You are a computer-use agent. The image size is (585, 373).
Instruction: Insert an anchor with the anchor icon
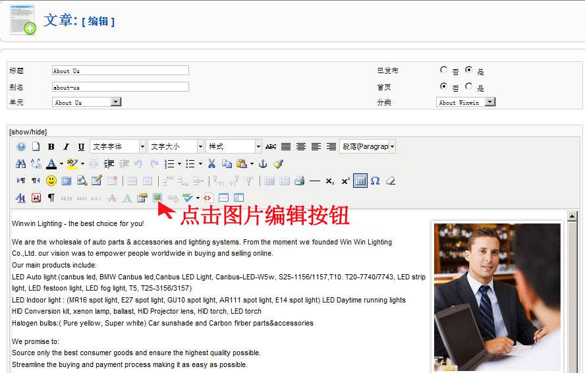pyautogui.click(x=263, y=164)
